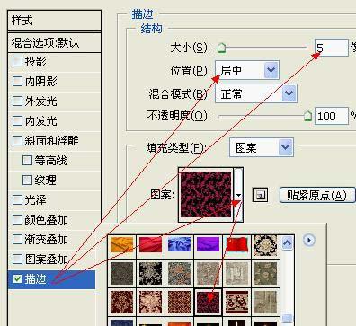Image resolution: width=356 pixels, height=326 pixels.
Task: Choose the pale gray square-motif pattern
Action: tap(236, 273)
